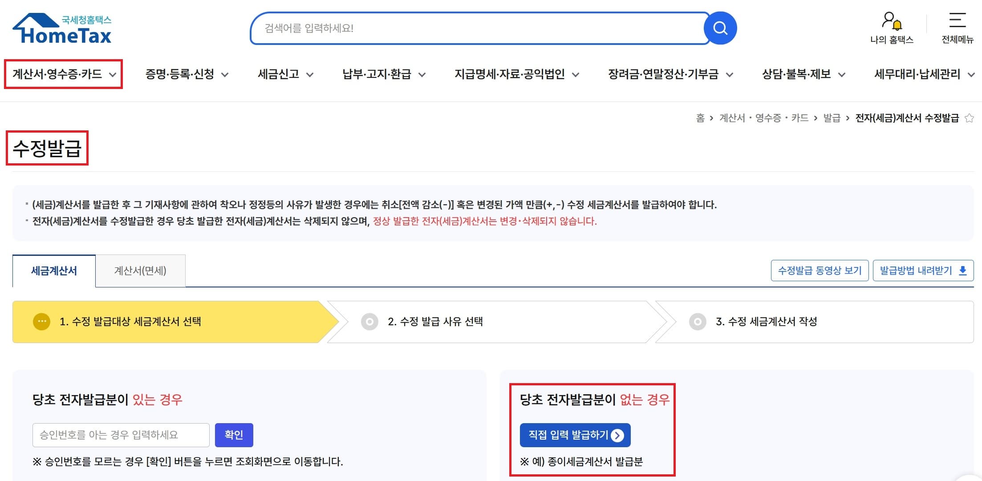982x481 pixels.
Task: Toggle step 2 수정 발급 사유 선택 marker
Action: (x=370, y=322)
